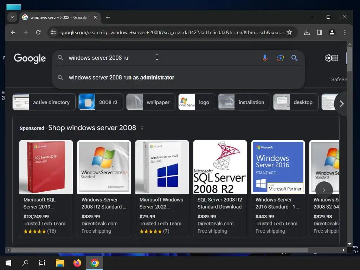Open Windows Server 2008 R2 Standard listing

(104, 203)
